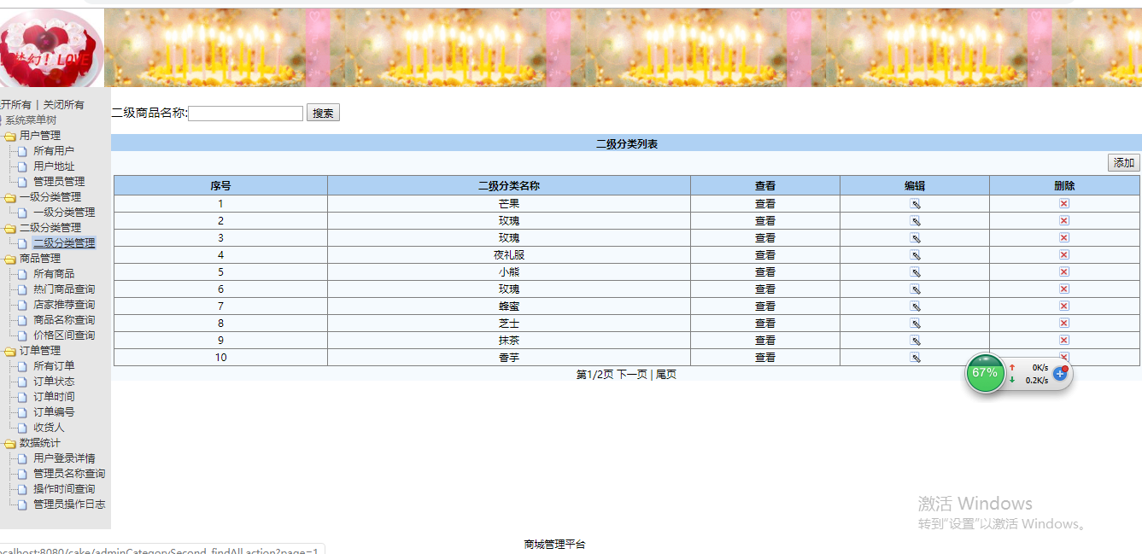
Task: Open 订单状态 page
Action: tap(54, 382)
